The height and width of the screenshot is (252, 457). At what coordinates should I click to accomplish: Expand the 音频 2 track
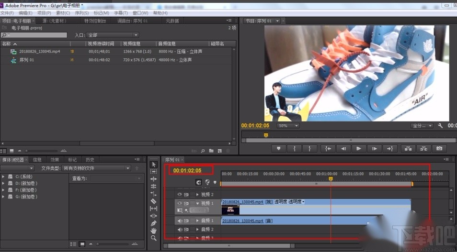coord(197,230)
